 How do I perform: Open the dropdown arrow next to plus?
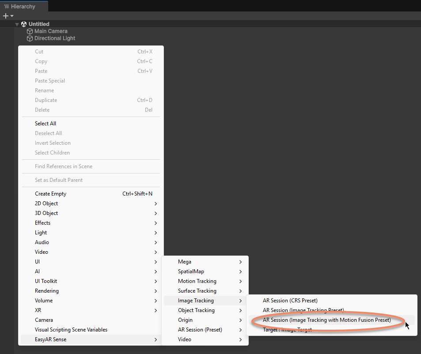(12, 16)
